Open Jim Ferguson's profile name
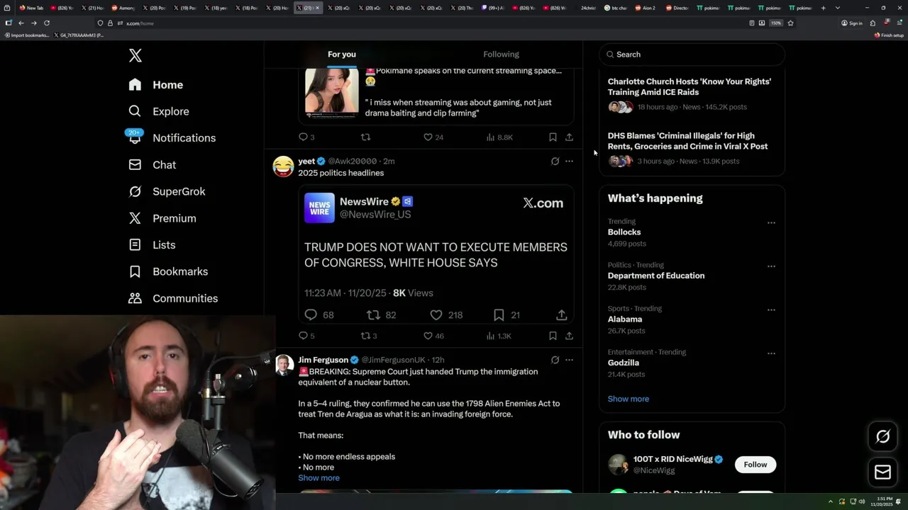 tap(323, 360)
